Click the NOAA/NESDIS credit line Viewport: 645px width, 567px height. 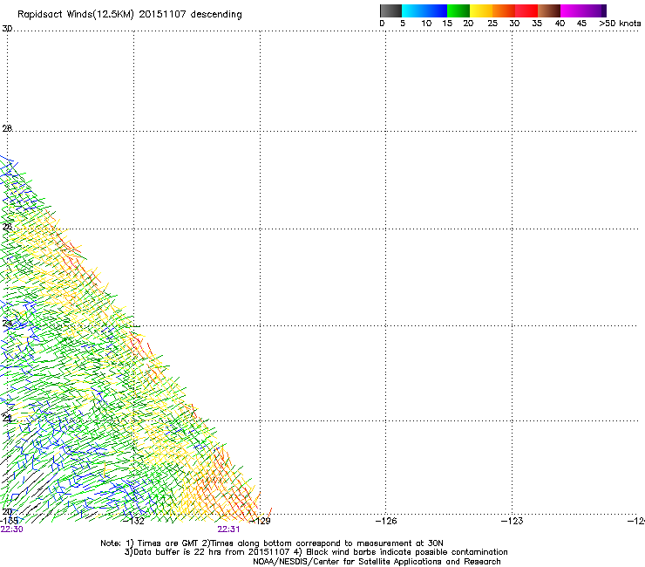377,562
